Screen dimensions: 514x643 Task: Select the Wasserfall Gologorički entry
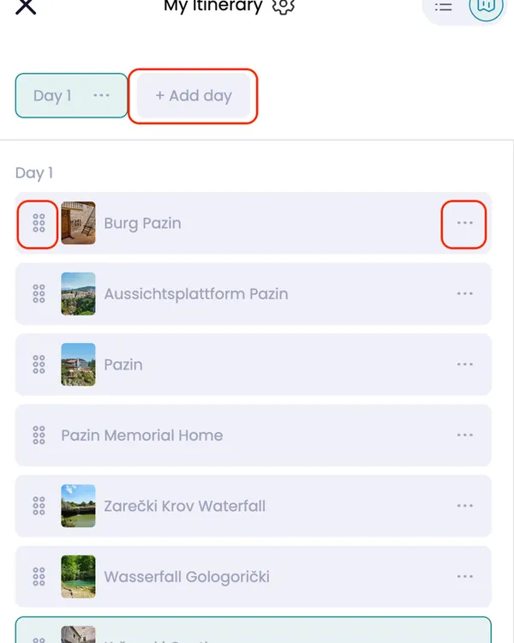coord(187,576)
